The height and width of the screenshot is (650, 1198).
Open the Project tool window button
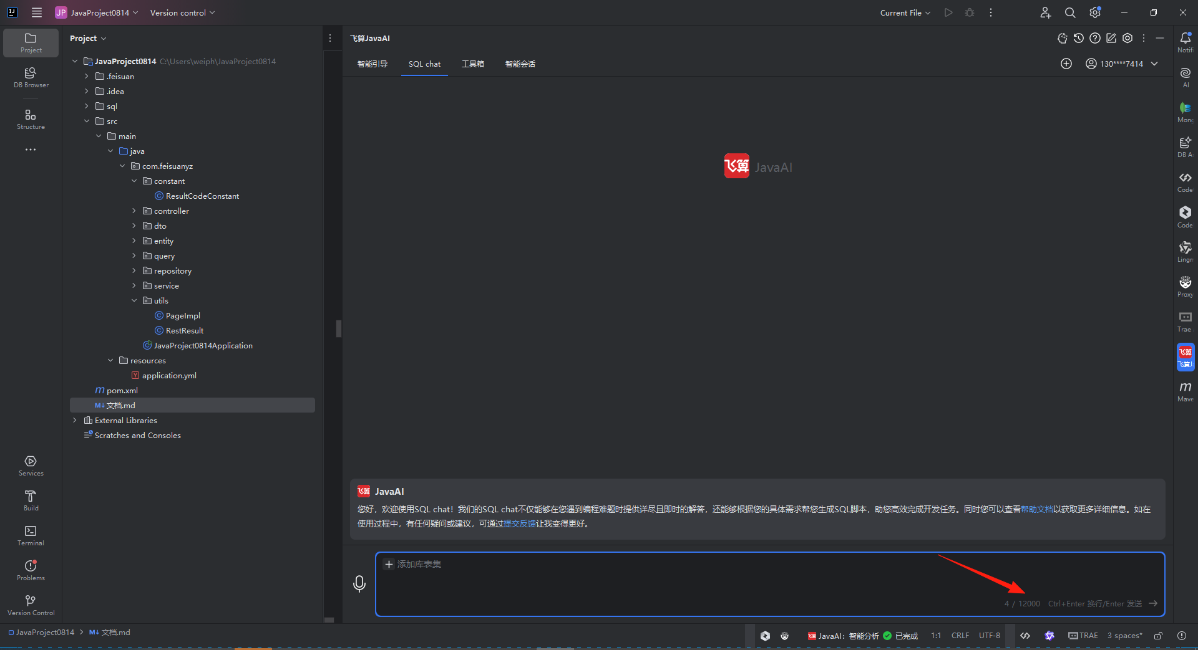[x=31, y=42]
